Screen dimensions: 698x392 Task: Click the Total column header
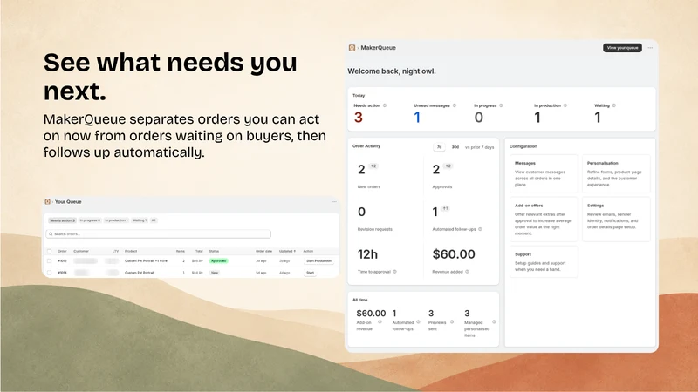click(199, 251)
